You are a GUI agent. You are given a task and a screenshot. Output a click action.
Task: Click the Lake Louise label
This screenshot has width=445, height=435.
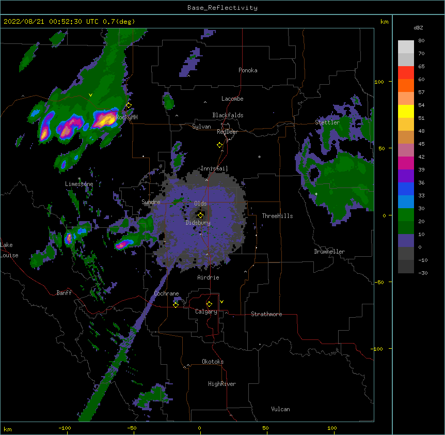pos(9,250)
